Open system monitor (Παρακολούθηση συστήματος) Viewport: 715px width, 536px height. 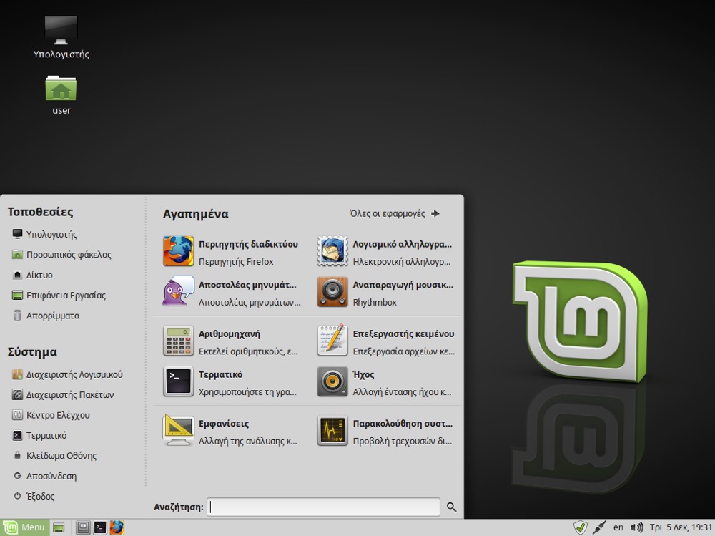click(x=386, y=431)
